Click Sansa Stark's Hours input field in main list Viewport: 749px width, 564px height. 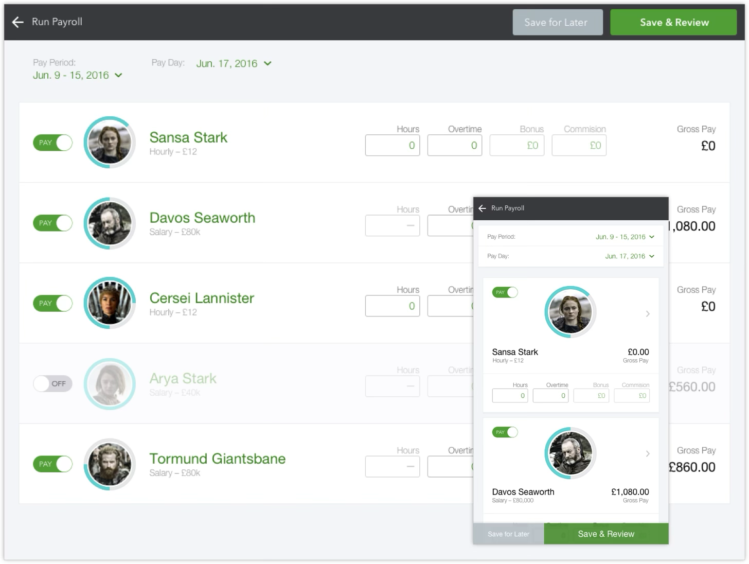pyautogui.click(x=393, y=146)
